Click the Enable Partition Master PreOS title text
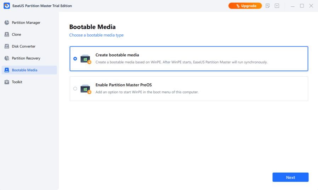This screenshot has height=190, width=318. (x=124, y=85)
